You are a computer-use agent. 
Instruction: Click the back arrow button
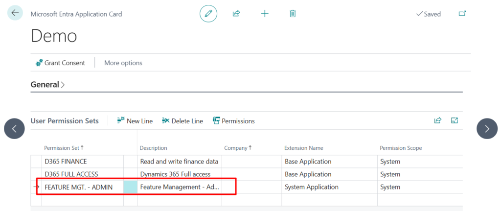15,13
